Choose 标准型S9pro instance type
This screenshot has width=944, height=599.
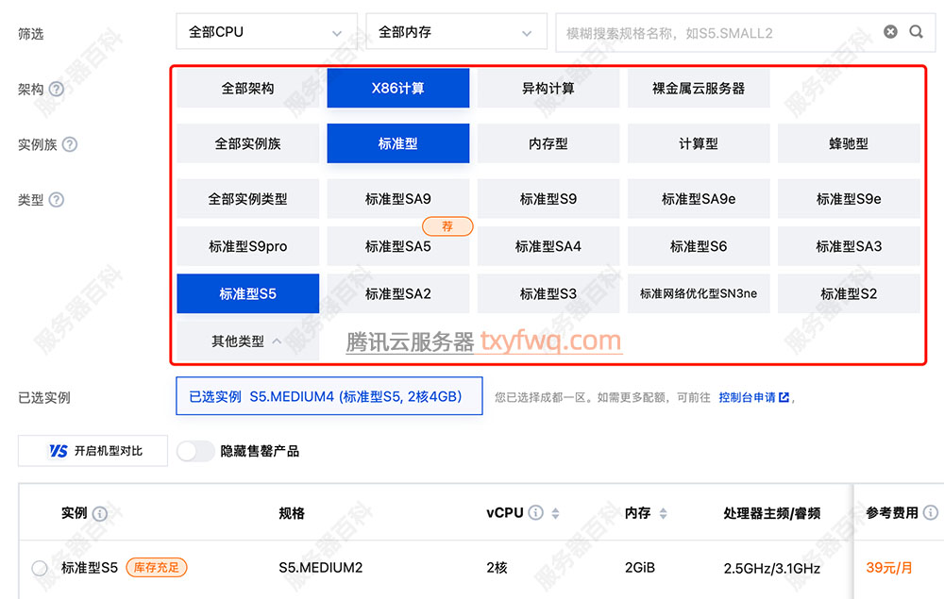[247, 246]
